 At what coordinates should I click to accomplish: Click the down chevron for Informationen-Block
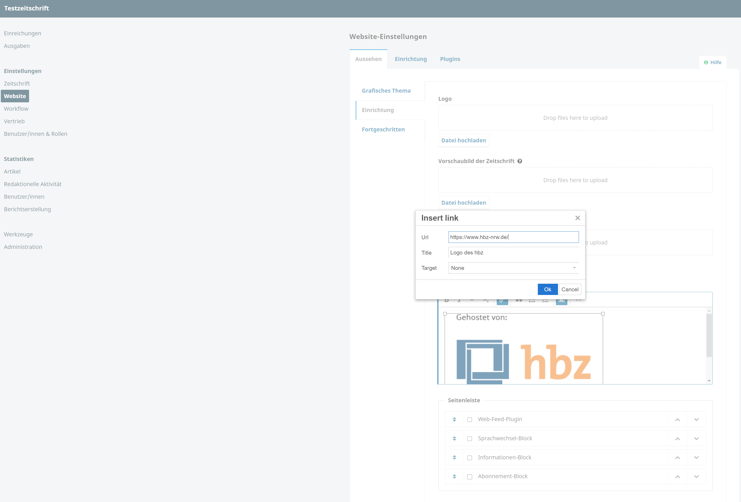click(696, 458)
